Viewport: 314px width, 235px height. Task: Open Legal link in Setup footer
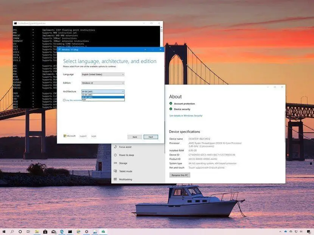point(94,136)
